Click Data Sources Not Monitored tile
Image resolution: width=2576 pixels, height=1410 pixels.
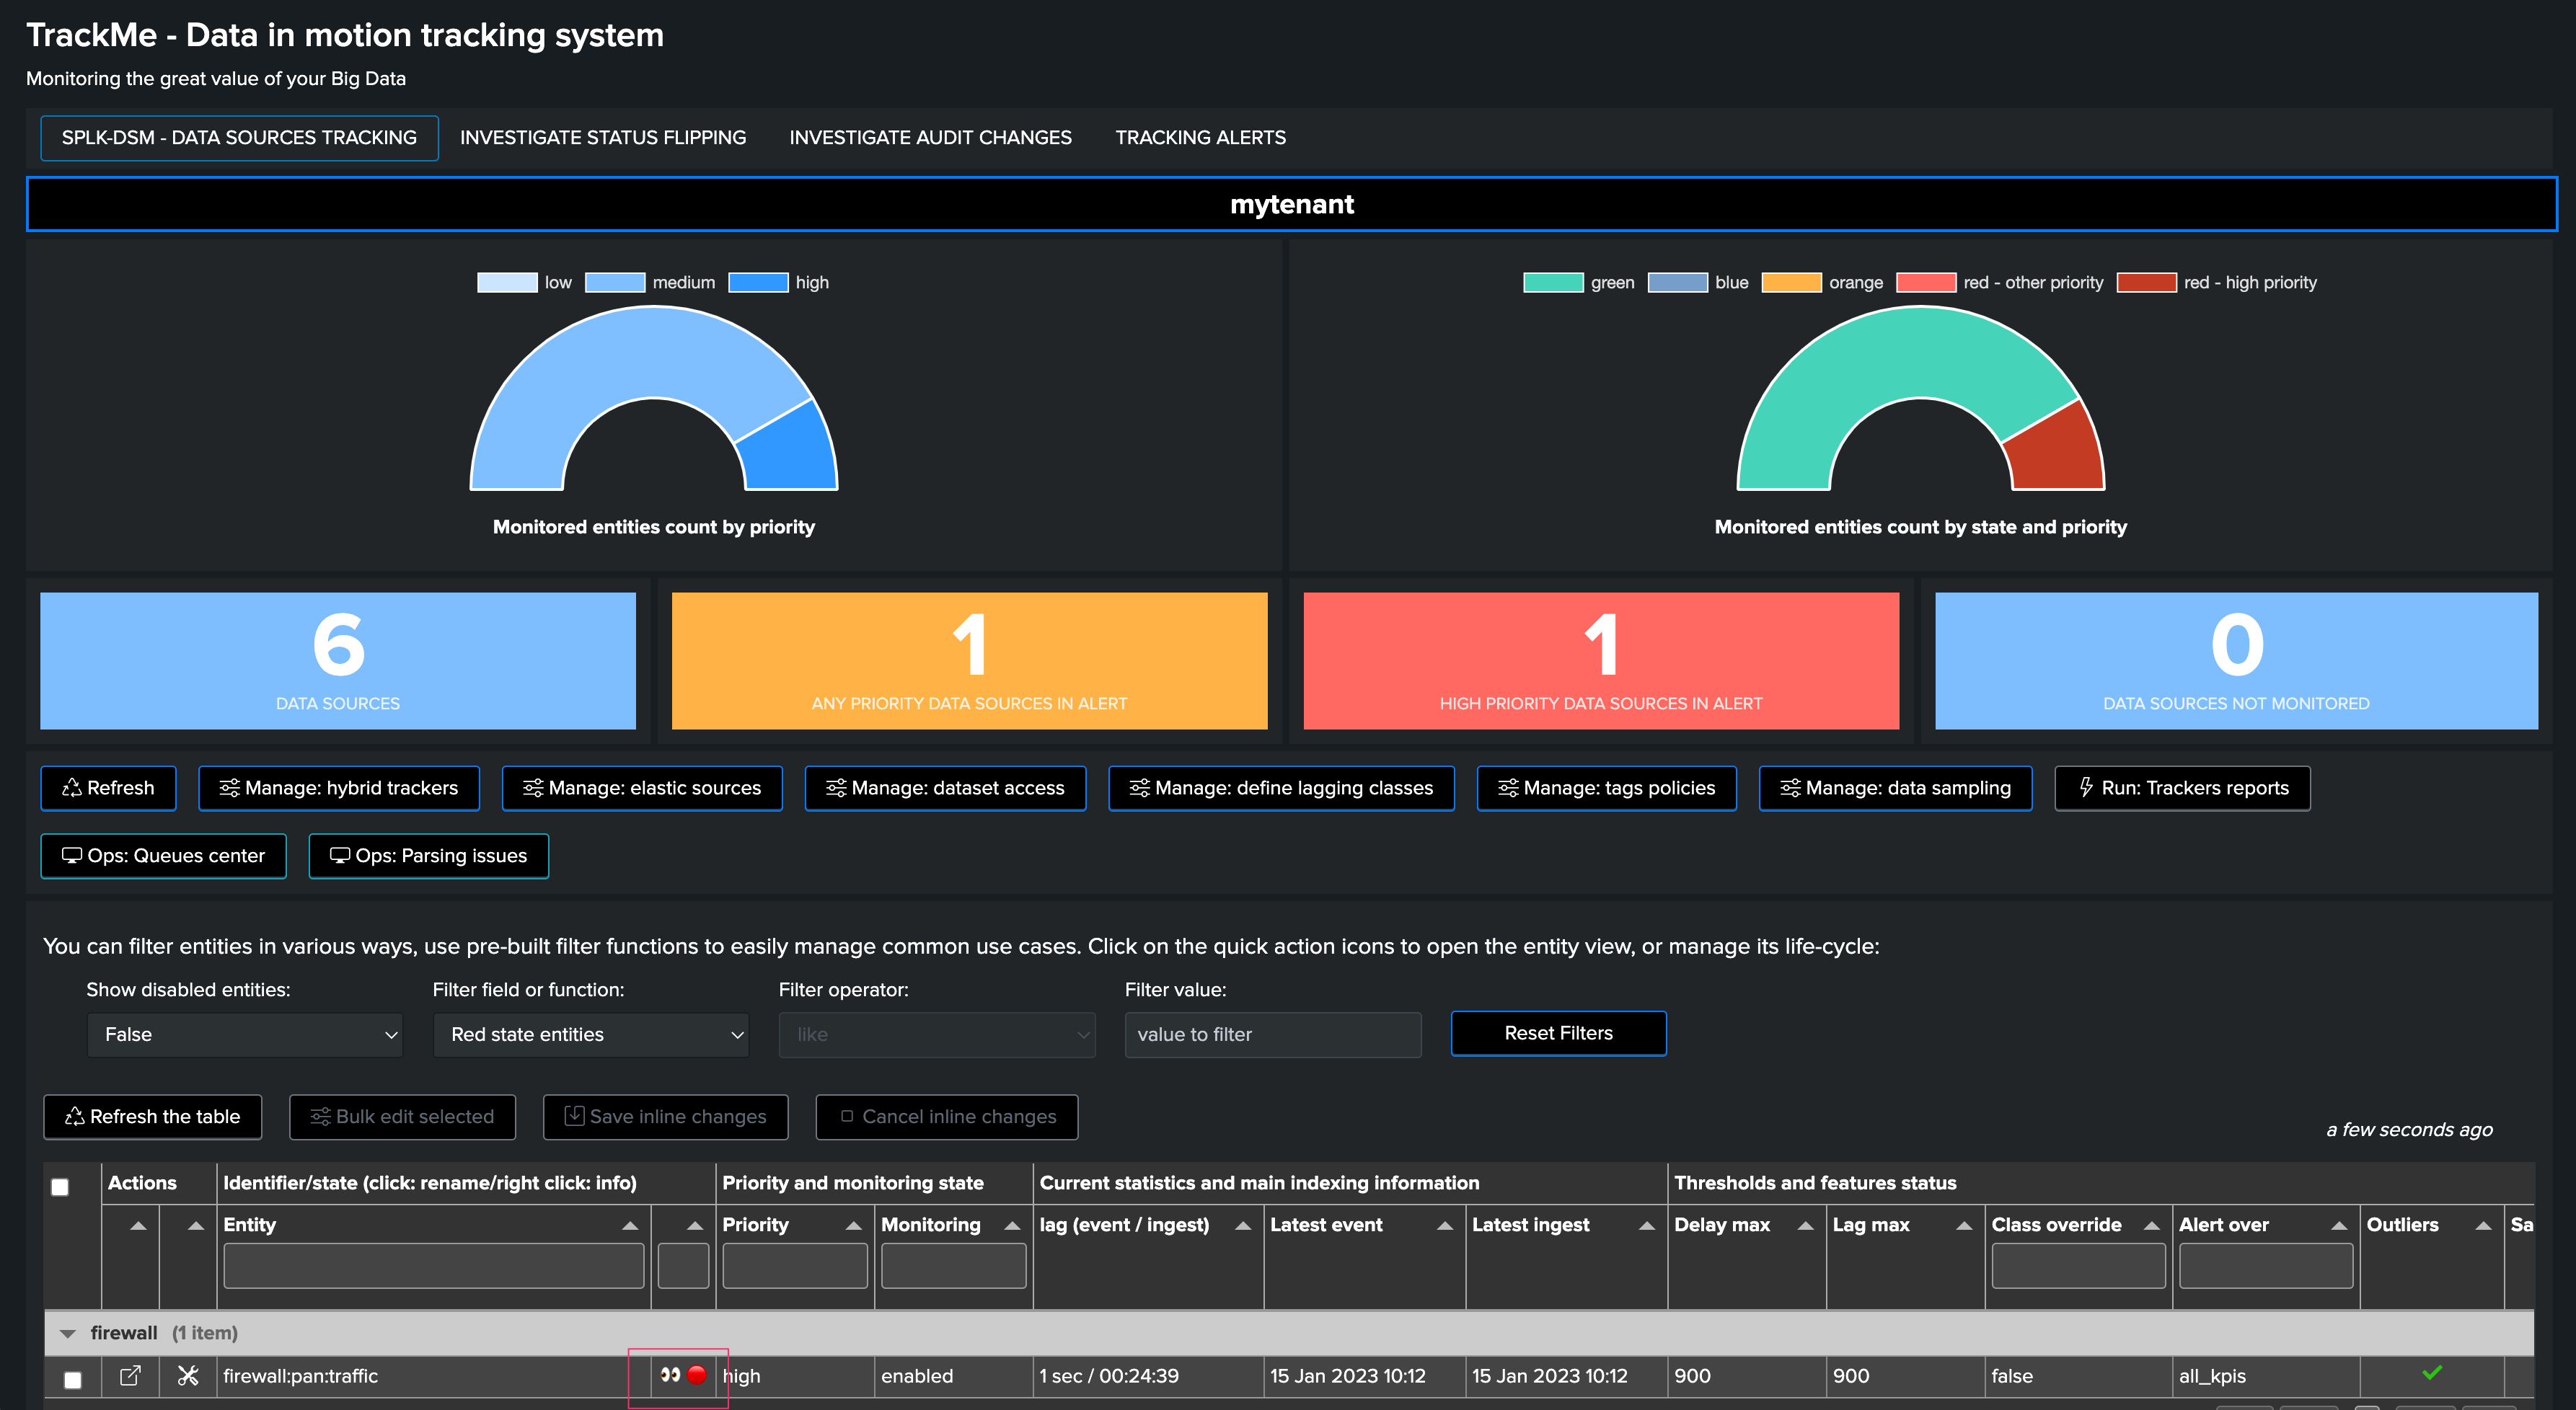pyautogui.click(x=2236, y=660)
